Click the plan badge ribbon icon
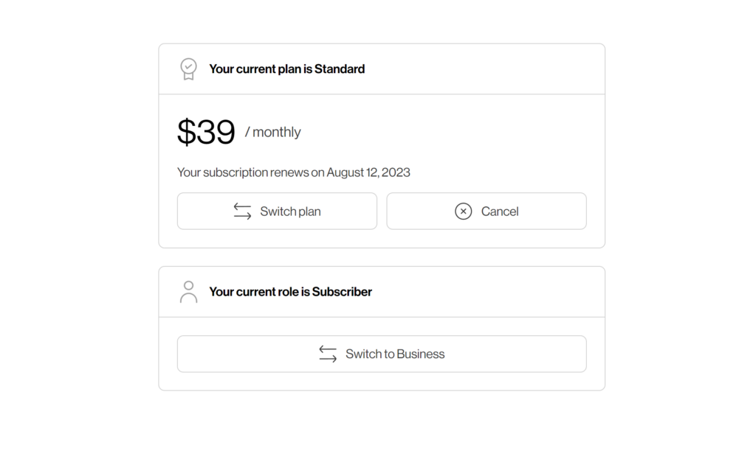Viewport: 756px width, 465px height. (x=189, y=69)
